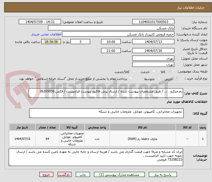Click the resize grip of توضیحات خریدار box
The height and width of the screenshot is (182, 212).
10,165
